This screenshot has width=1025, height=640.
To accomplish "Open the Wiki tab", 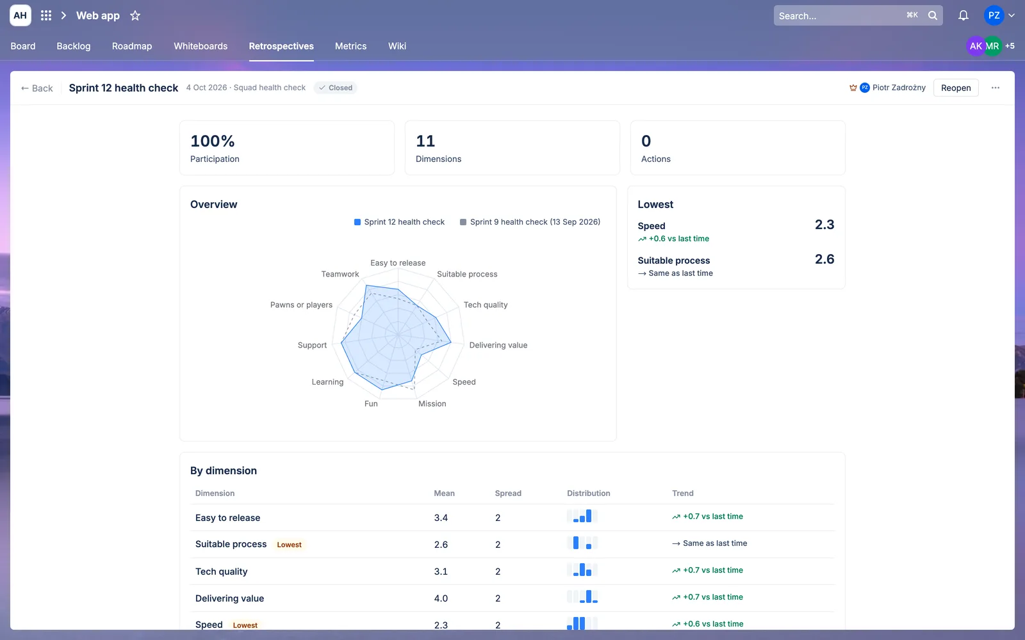I will [397, 46].
